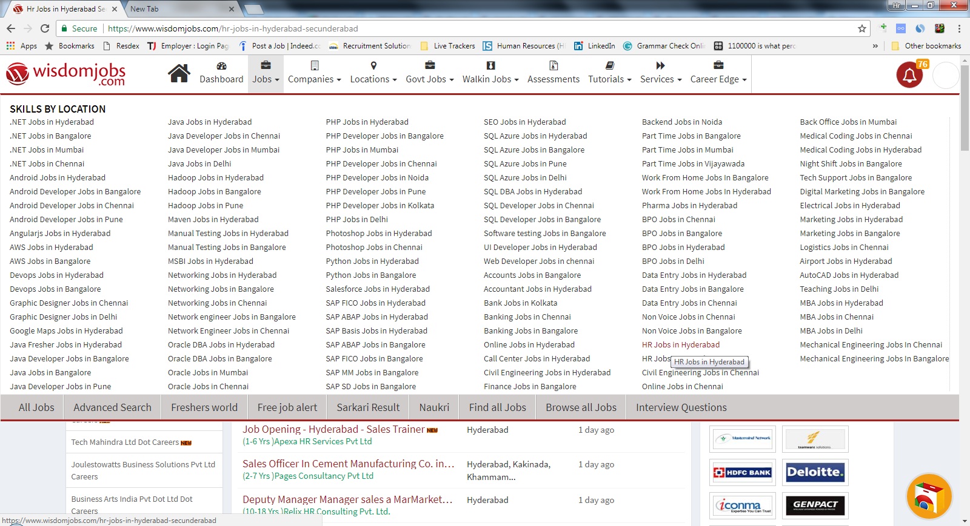Click the Dashboard speedometer icon
This screenshot has width=970, height=526.
tap(221, 66)
